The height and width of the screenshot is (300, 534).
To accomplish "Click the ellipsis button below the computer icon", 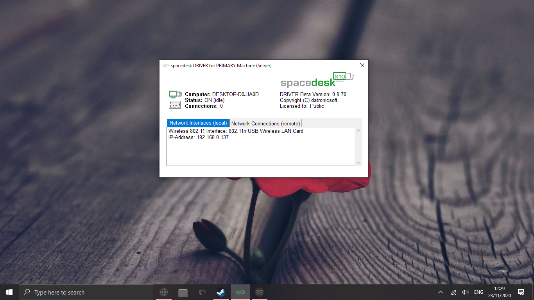I will [x=175, y=105].
